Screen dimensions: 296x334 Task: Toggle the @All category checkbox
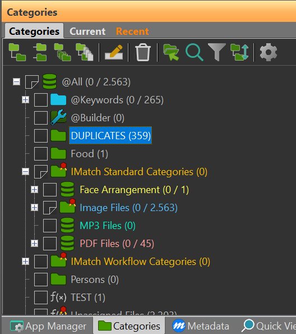tap(32, 82)
